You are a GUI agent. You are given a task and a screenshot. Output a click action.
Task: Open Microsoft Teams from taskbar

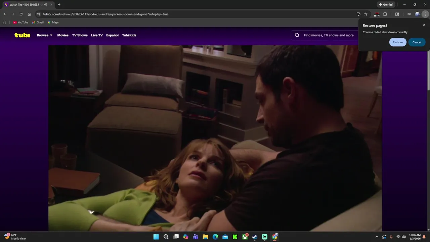(x=196, y=237)
